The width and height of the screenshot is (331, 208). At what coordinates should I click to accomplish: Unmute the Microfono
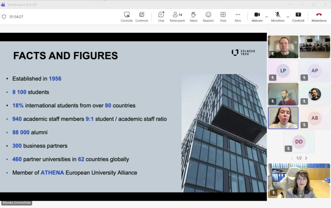278,17
